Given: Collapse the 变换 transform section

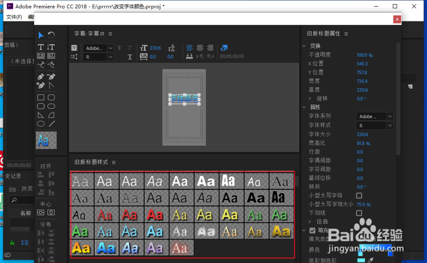Looking at the screenshot, I should [x=304, y=46].
